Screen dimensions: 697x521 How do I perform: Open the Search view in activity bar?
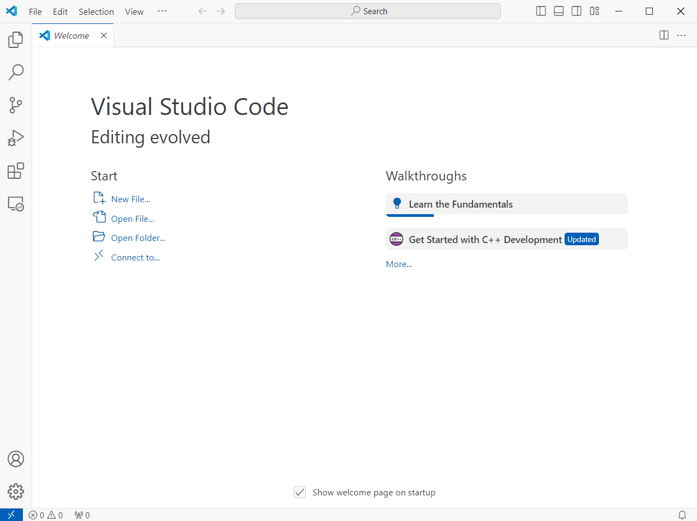[x=16, y=72]
